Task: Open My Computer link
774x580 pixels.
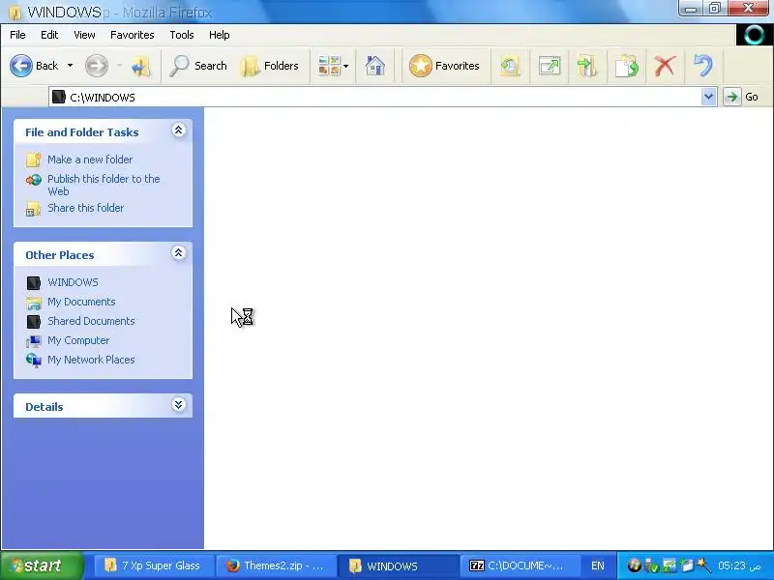Action: coord(78,341)
